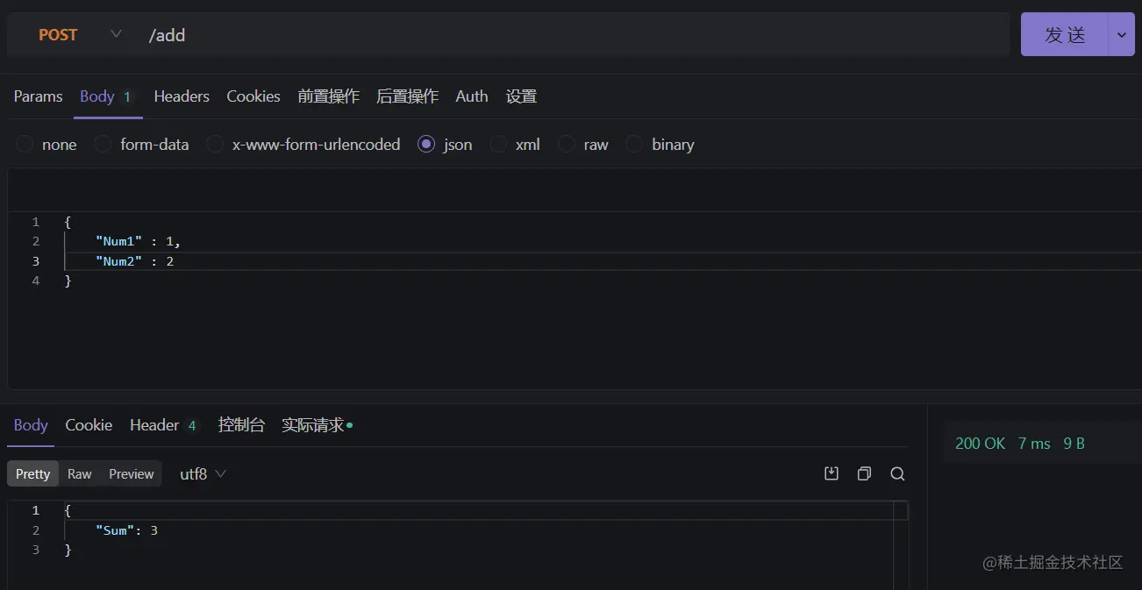Click the 7 ms response time
Image resolution: width=1142 pixels, height=590 pixels.
[x=1034, y=444]
